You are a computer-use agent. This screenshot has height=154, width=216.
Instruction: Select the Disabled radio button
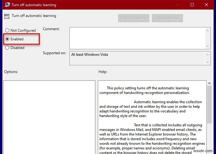coord(7,47)
